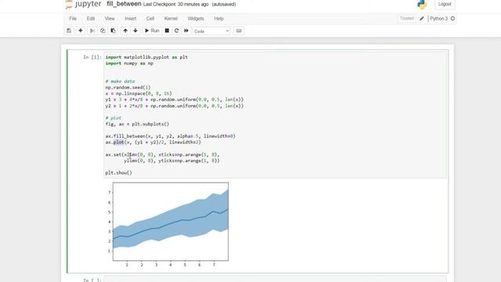This screenshot has width=501, height=282.
Task: Paste cells below icon
Action: coord(113,31)
